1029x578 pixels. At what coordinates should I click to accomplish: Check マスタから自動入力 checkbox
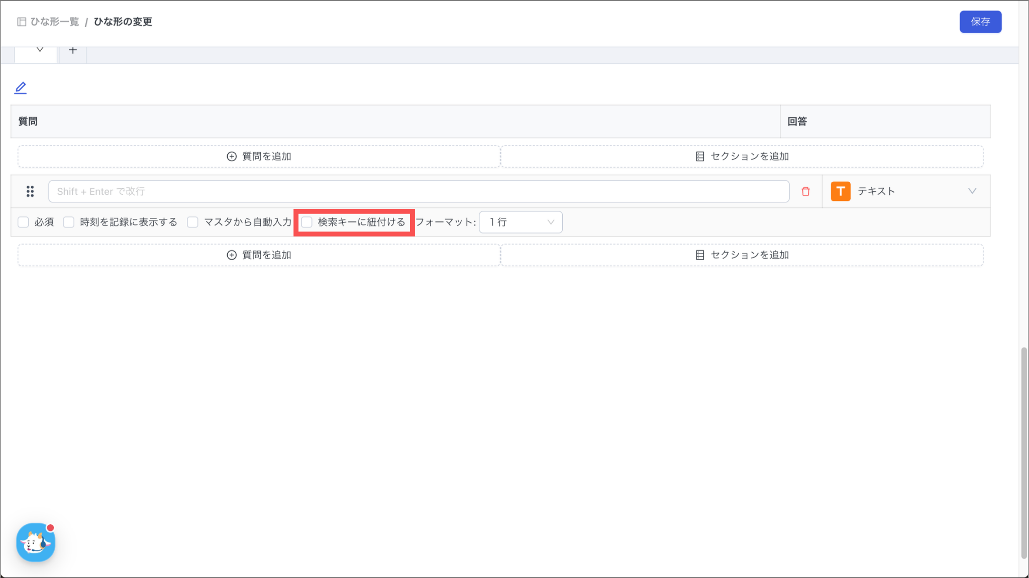coord(193,222)
